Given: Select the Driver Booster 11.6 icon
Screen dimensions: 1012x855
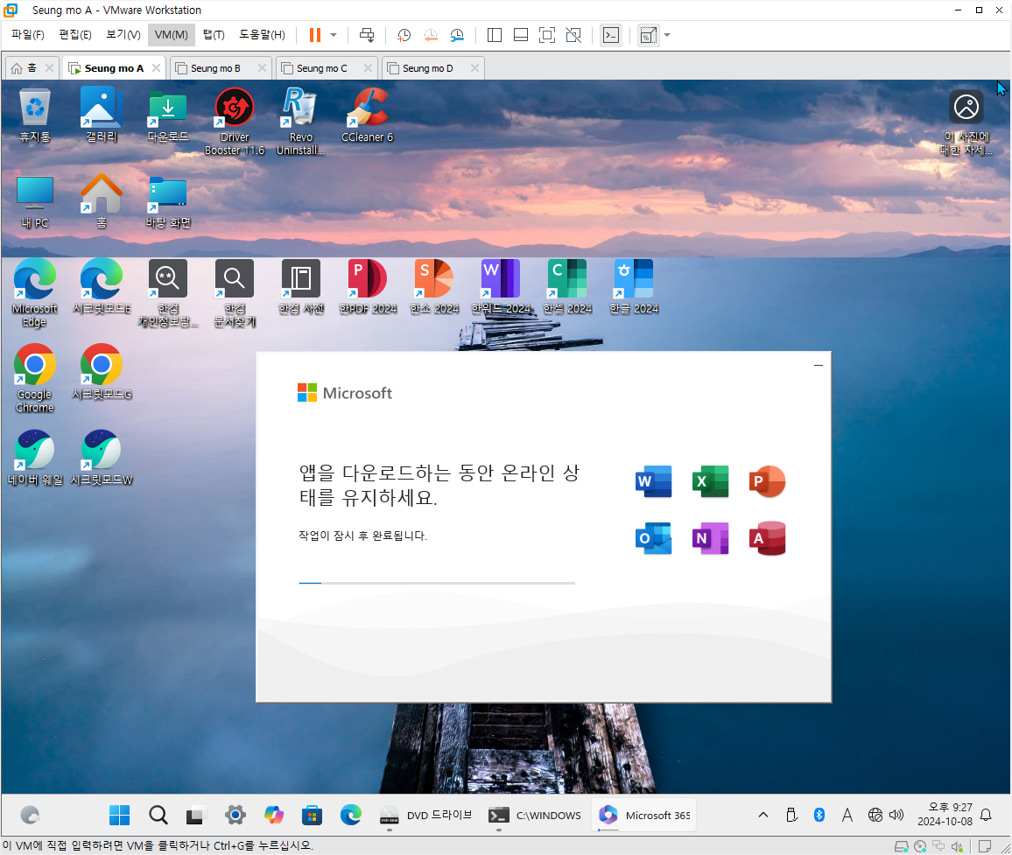Looking at the screenshot, I should click(235, 122).
